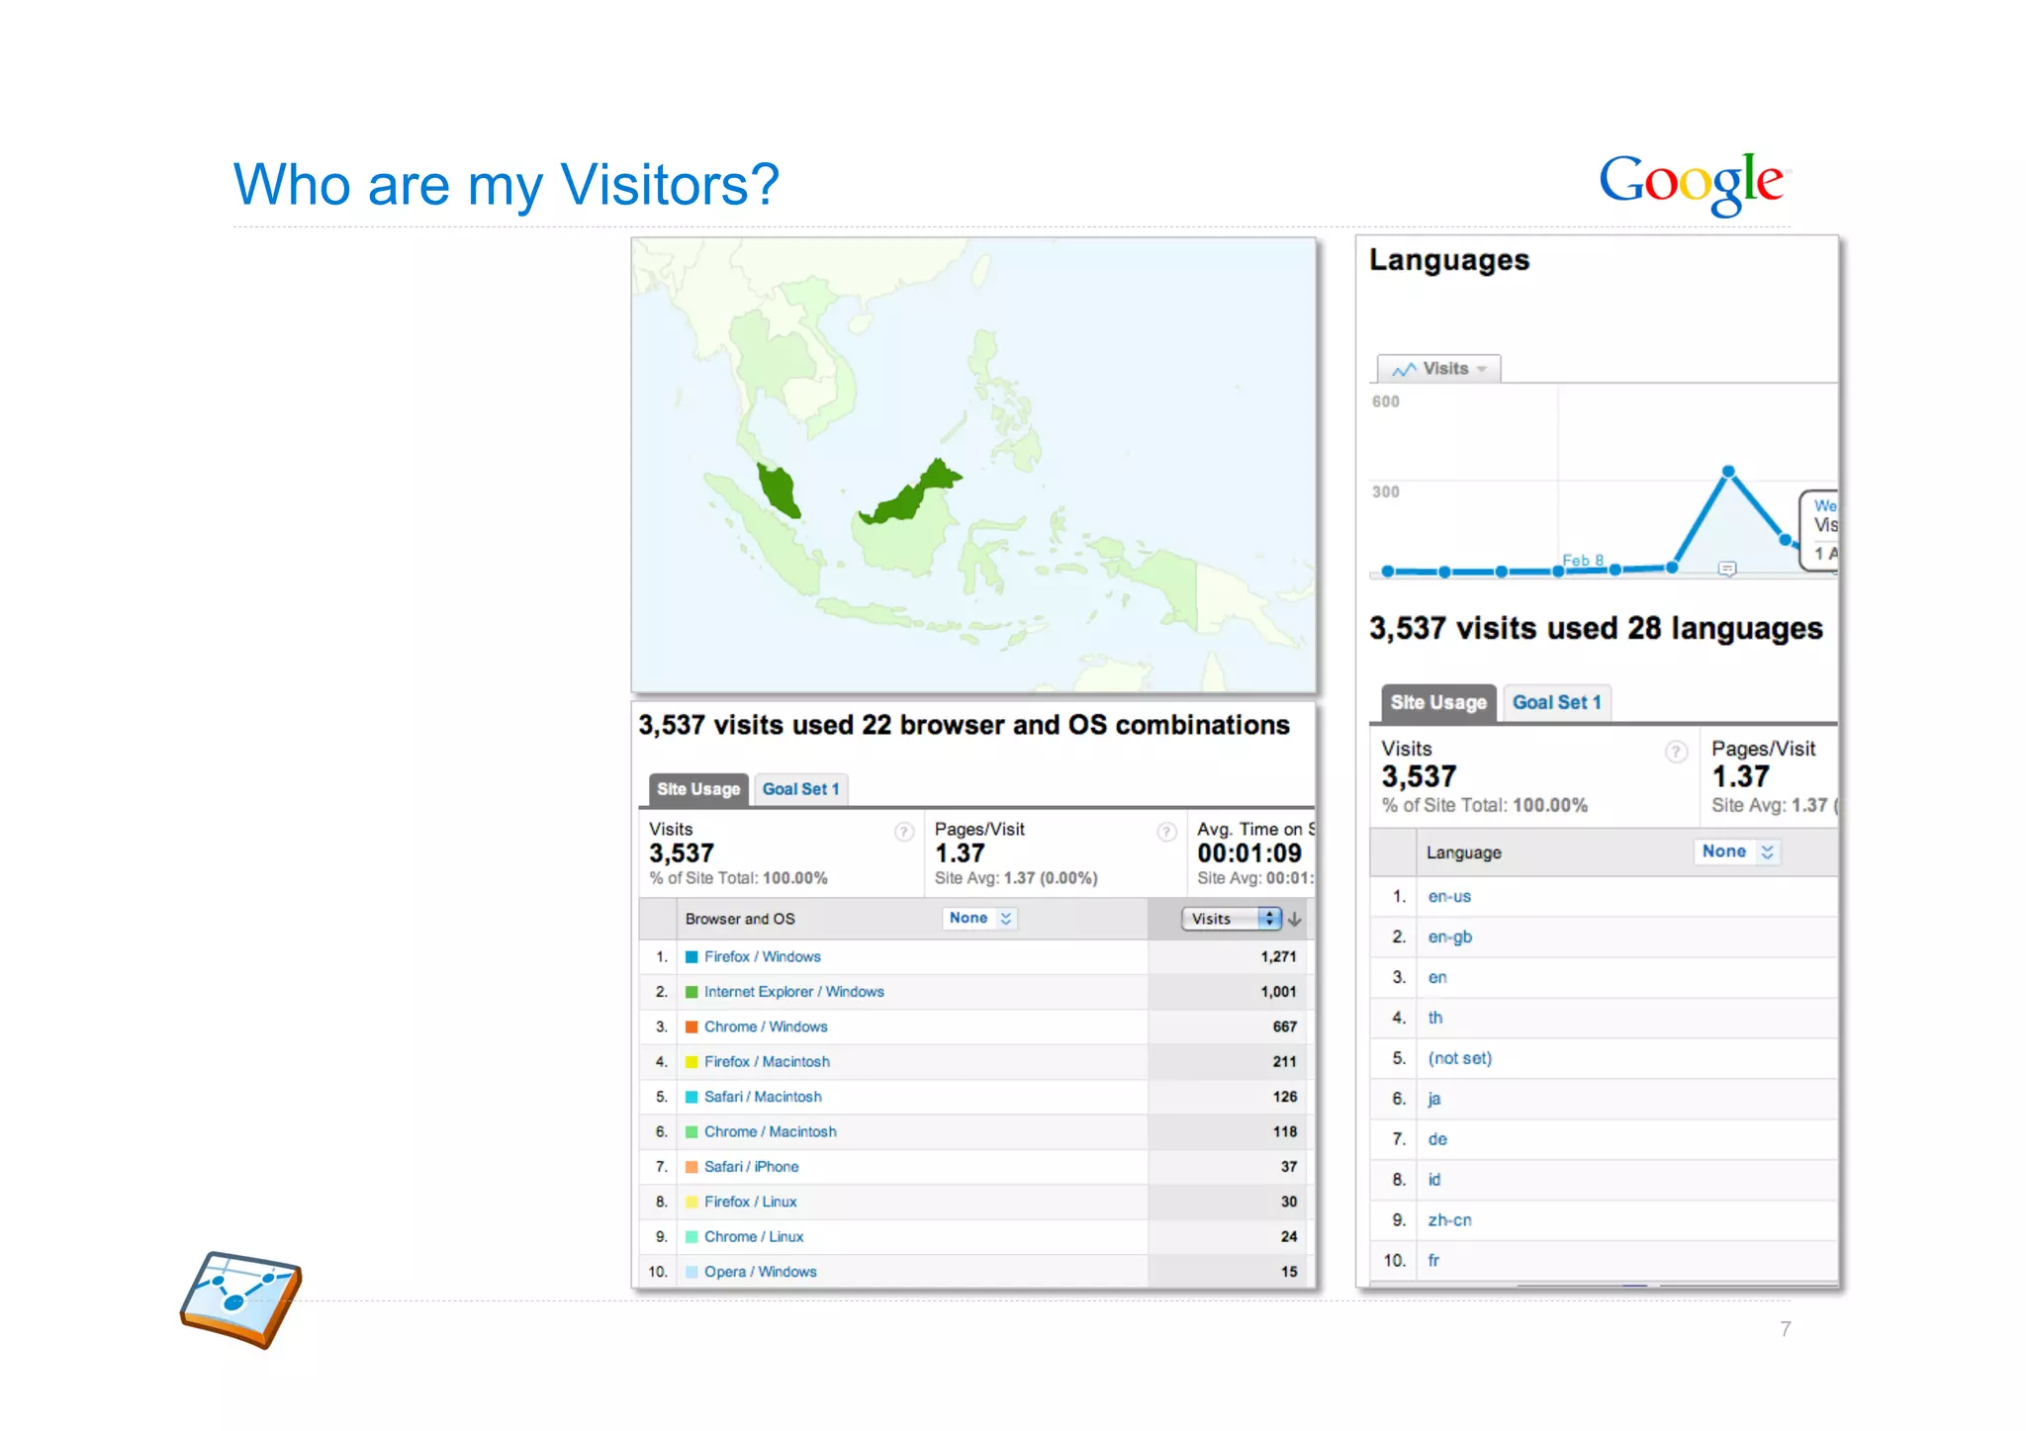Viewport: 2026px width, 1431px height.
Task: Open the Visits column selector dropdown
Action: coord(1232,919)
